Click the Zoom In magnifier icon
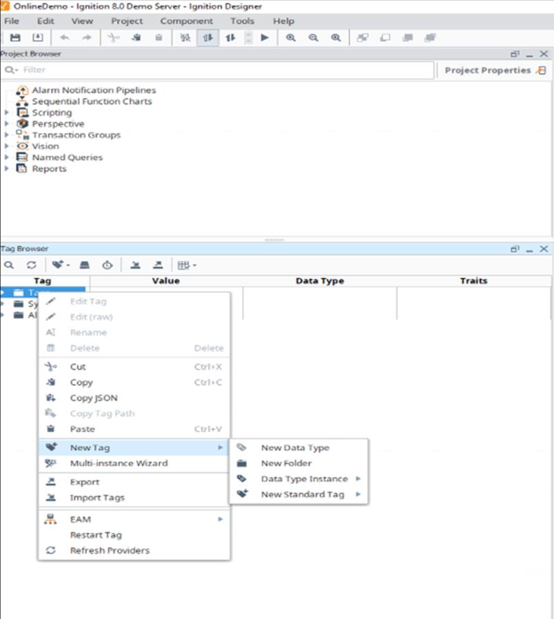Viewport: 554px width, 619px height. coord(291,37)
